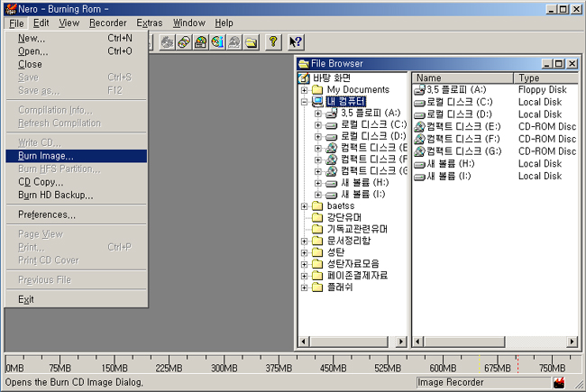Open the Recorder menu
The image size is (586, 392).
(x=108, y=23)
